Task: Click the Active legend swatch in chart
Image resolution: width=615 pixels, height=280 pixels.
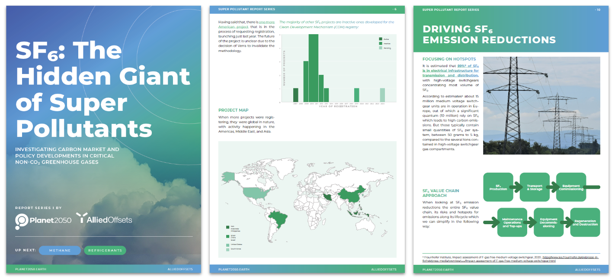Action: coord(381,39)
